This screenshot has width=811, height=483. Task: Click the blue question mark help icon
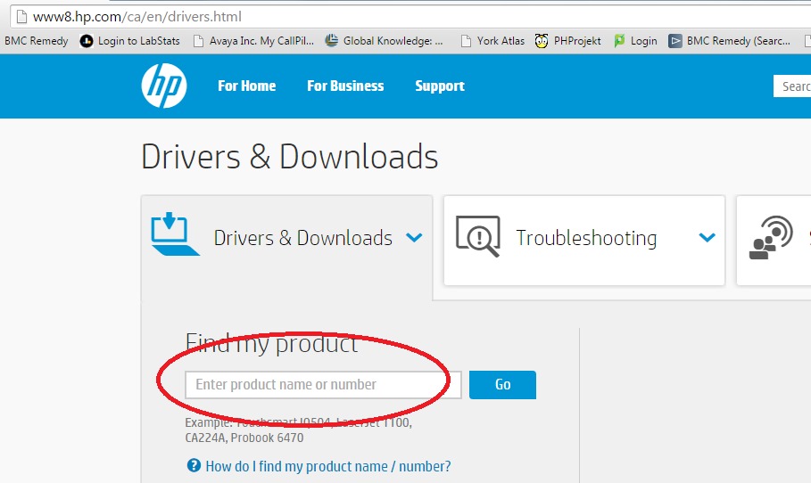[194, 465]
